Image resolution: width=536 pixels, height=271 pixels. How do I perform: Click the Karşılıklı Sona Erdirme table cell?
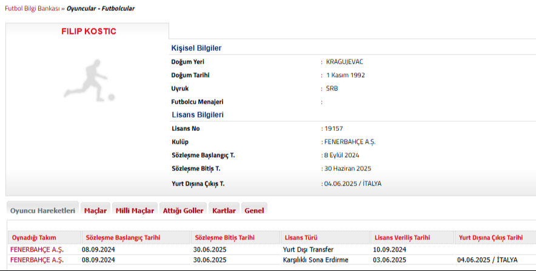click(315, 259)
